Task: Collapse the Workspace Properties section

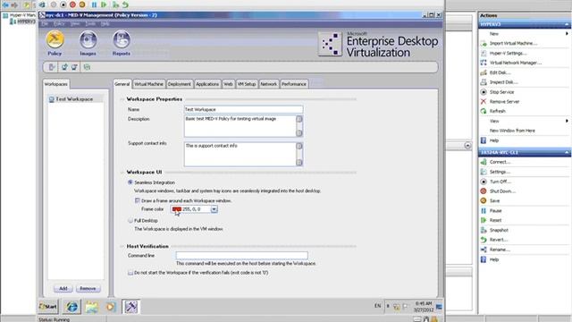Action: coord(122,99)
